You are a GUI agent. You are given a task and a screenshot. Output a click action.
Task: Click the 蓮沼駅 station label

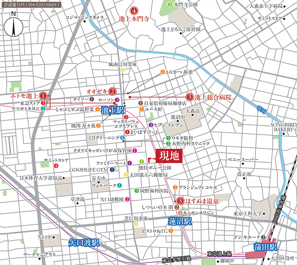[x=180, y=221]
